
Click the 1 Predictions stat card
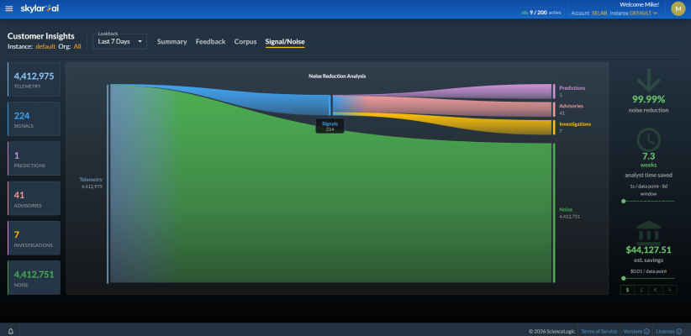(x=34, y=159)
